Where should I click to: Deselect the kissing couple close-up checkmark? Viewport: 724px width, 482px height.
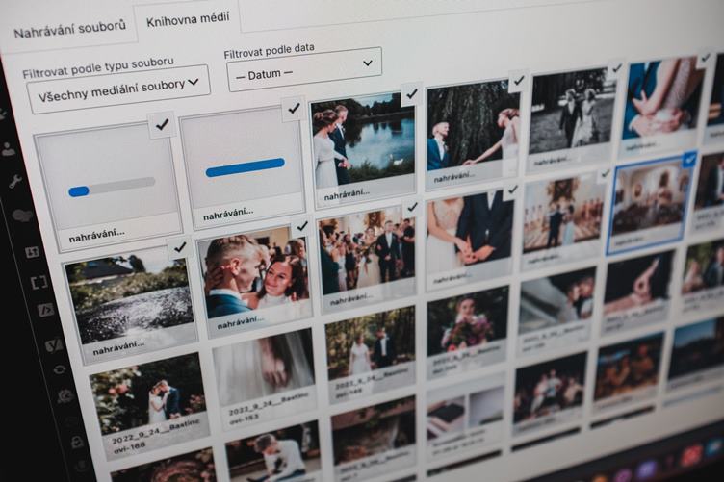pos(301,226)
